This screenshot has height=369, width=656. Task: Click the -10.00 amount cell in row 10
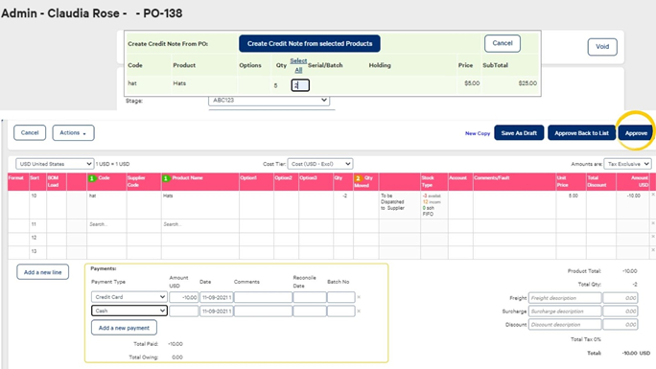click(x=633, y=205)
